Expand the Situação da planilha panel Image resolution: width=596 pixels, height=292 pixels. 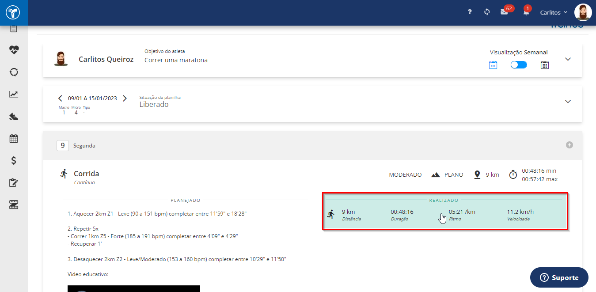[x=568, y=102]
